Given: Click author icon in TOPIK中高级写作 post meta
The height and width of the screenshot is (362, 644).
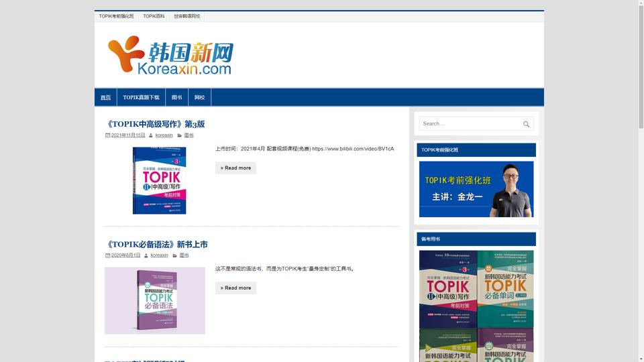Looking at the screenshot, I should coord(151,135).
